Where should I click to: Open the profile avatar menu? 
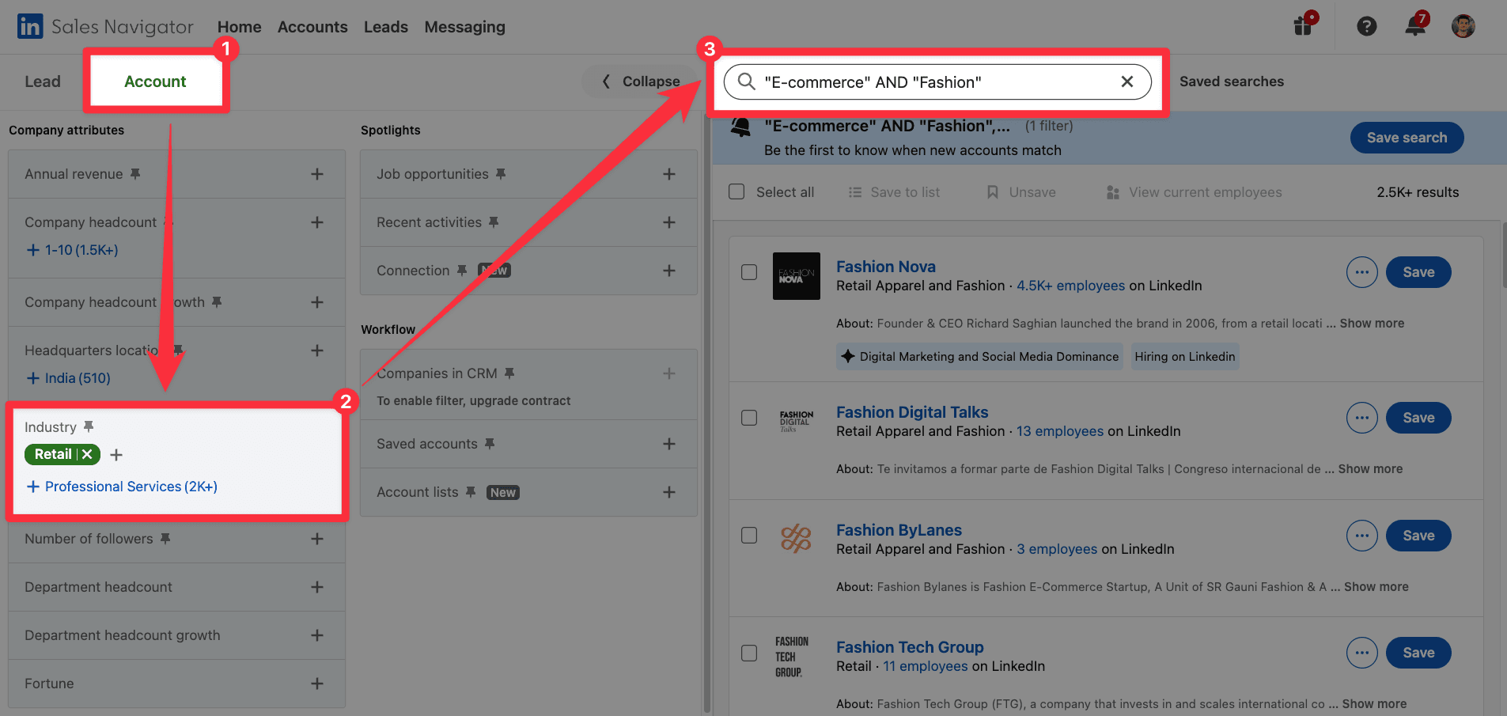[1463, 26]
